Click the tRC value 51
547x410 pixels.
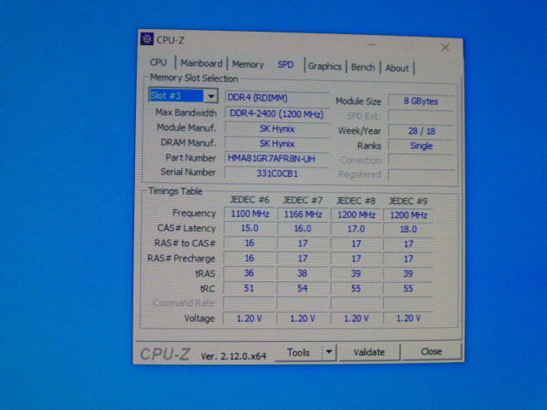pyautogui.click(x=249, y=288)
